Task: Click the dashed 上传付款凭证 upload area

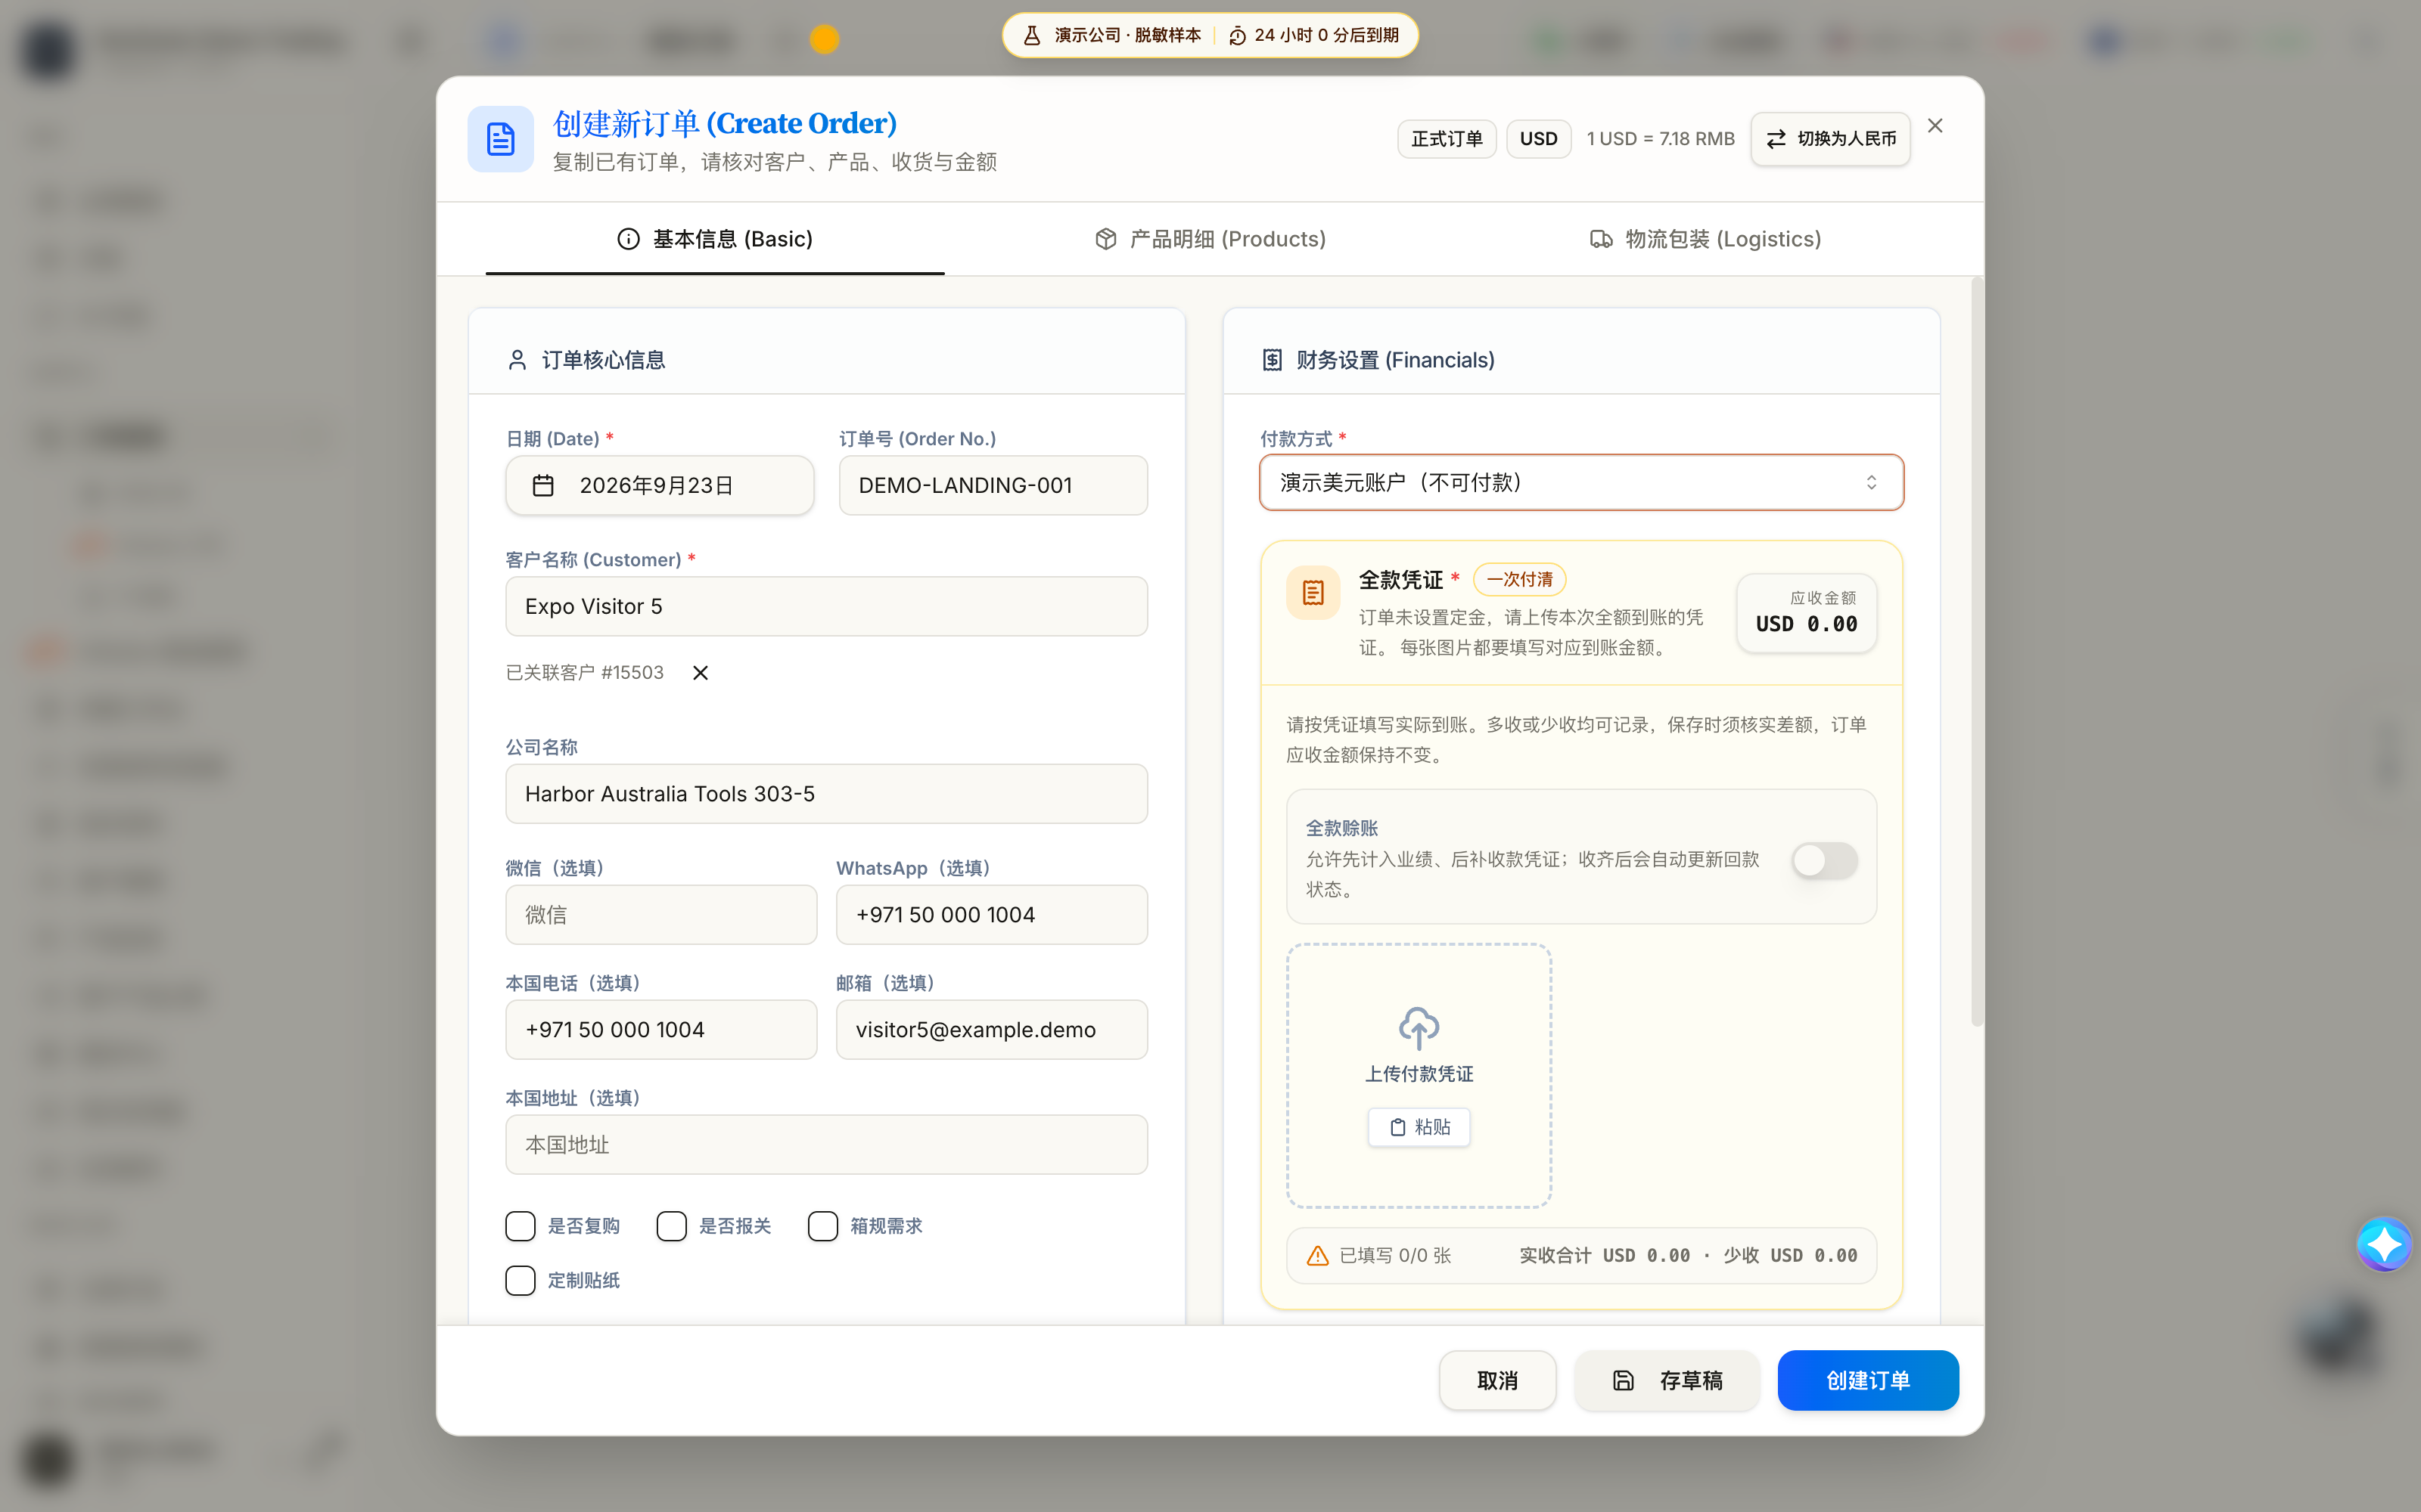Action: (x=1419, y=1076)
